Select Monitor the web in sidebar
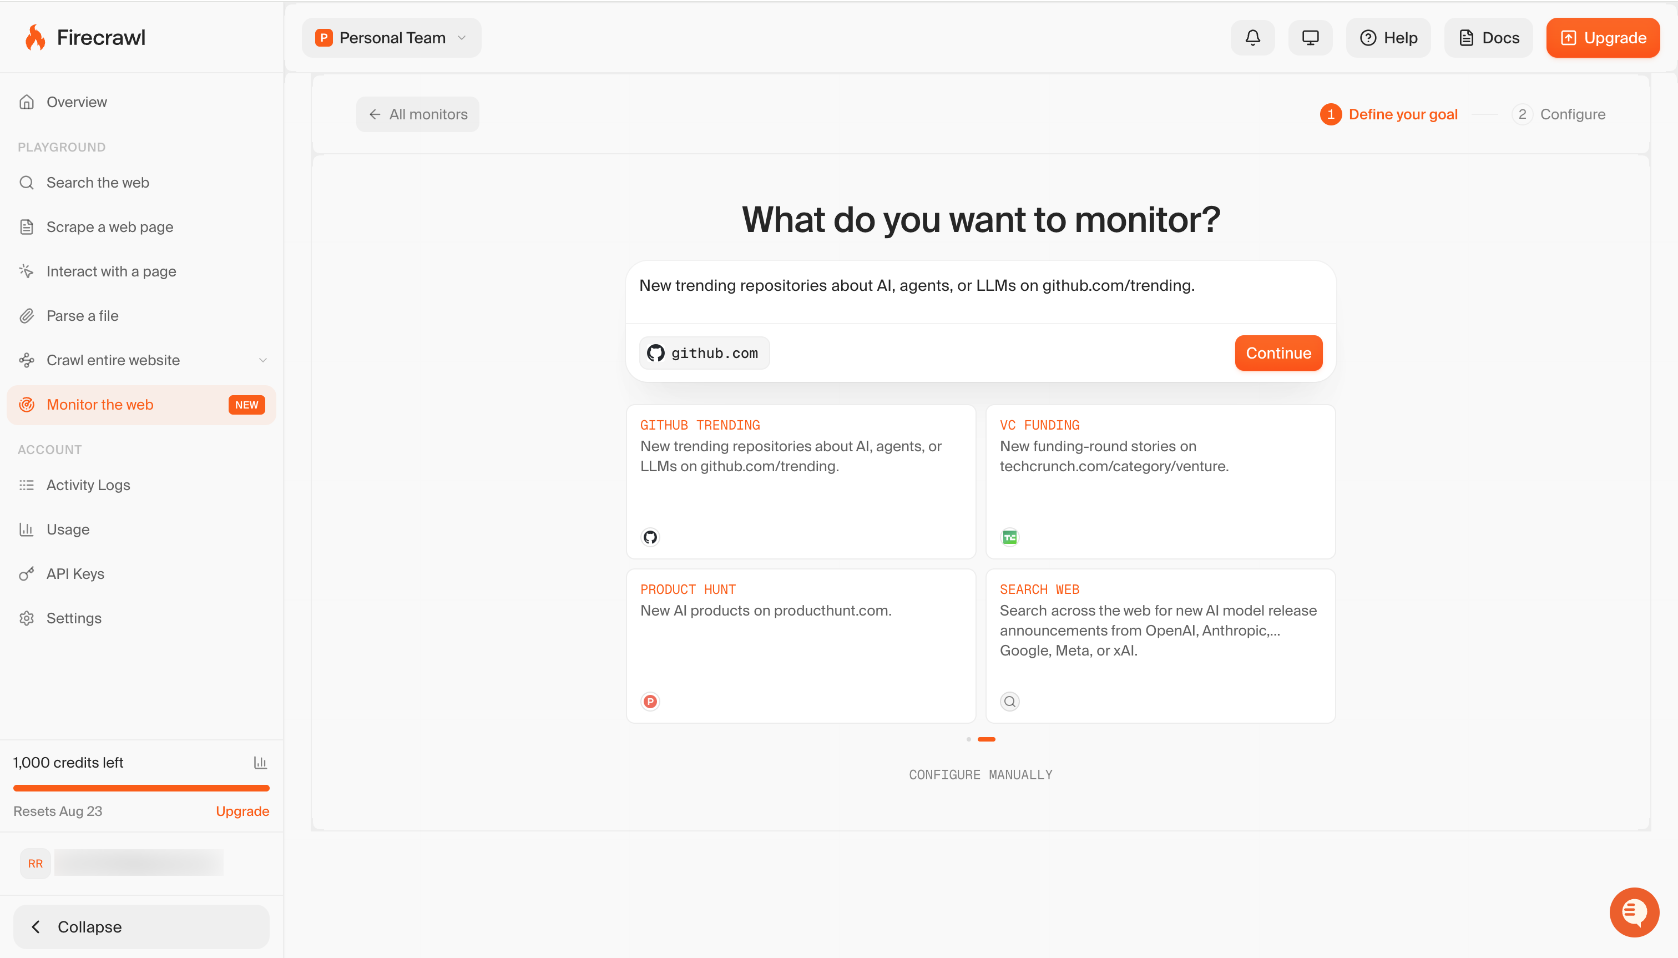 click(x=141, y=405)
